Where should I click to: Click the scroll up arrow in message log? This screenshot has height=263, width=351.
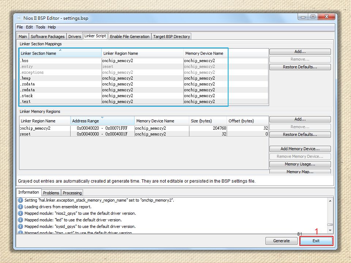(330, 201)
